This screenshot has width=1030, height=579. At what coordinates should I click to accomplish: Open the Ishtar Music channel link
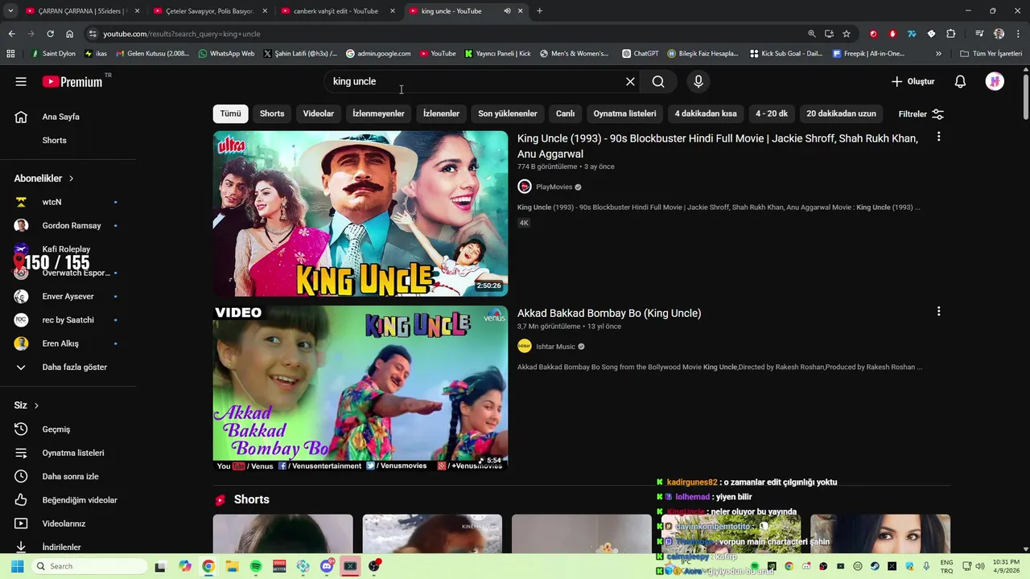(x=555, y=347)
